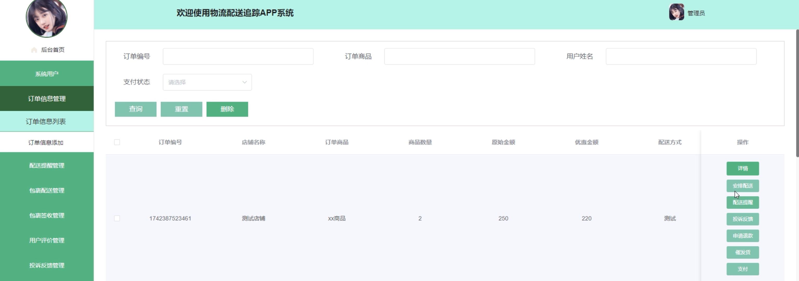Click 安排配送 for the order
The width and height of the screenshot is (799, 281).
point(743,186)
